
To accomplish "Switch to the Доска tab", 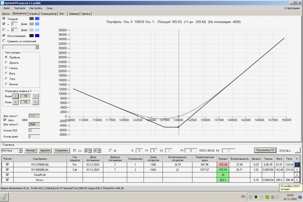I will click(x=6, y=14).
